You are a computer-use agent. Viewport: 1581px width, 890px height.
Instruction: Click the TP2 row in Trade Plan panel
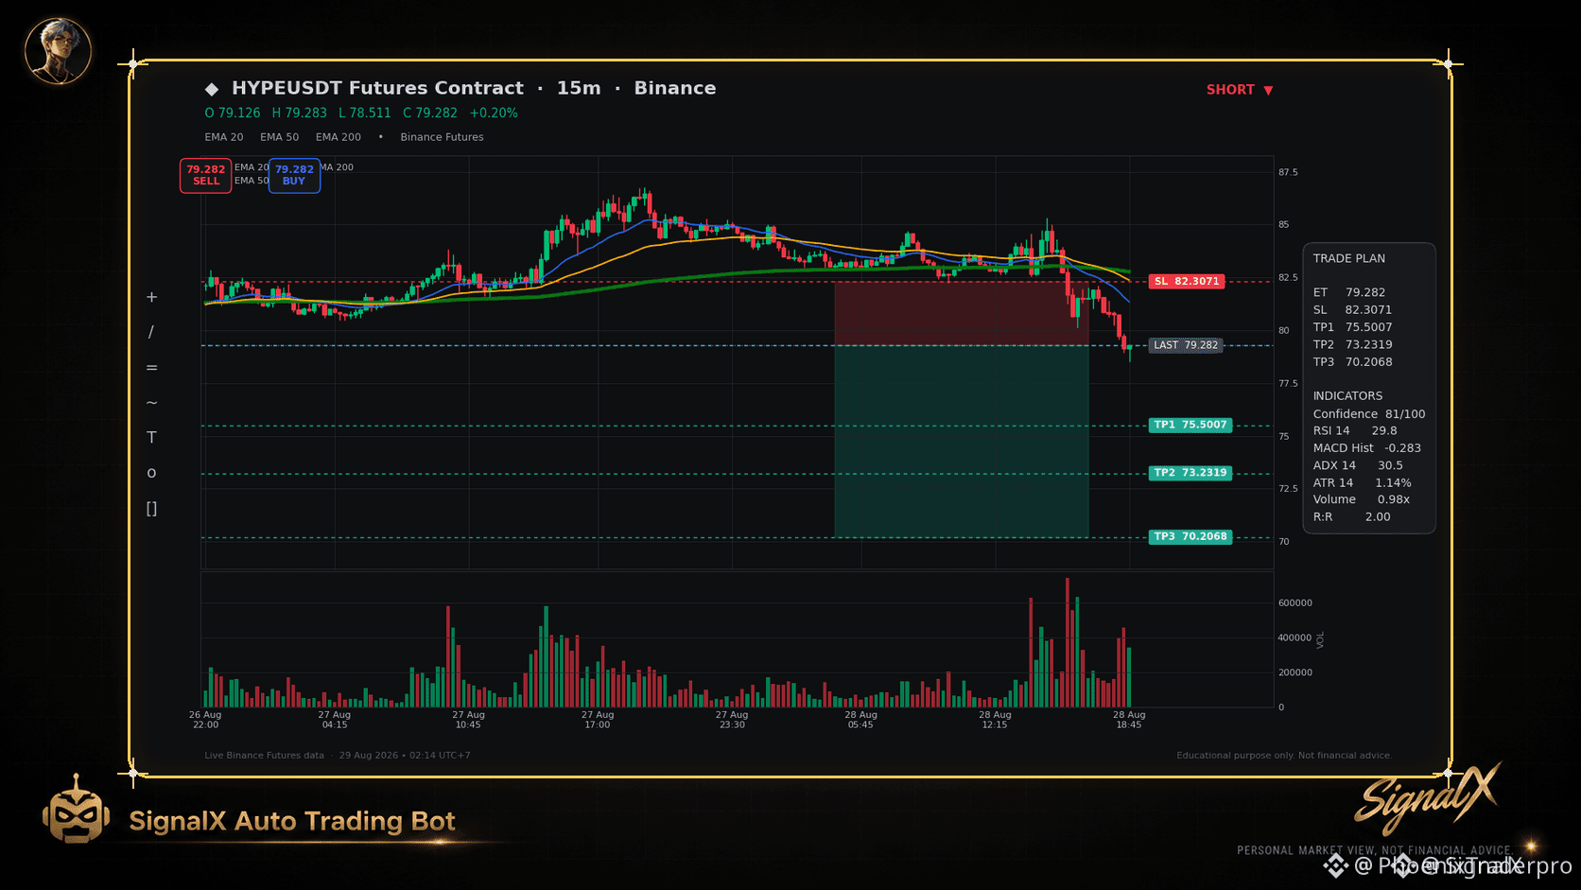coord(1352,344)
